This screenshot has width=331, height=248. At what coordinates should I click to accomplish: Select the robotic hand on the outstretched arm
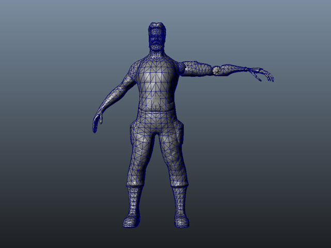(x=261, y=74)
